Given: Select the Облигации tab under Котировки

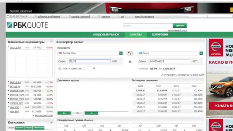Looking at the screenshot, I should click(39, 128).
